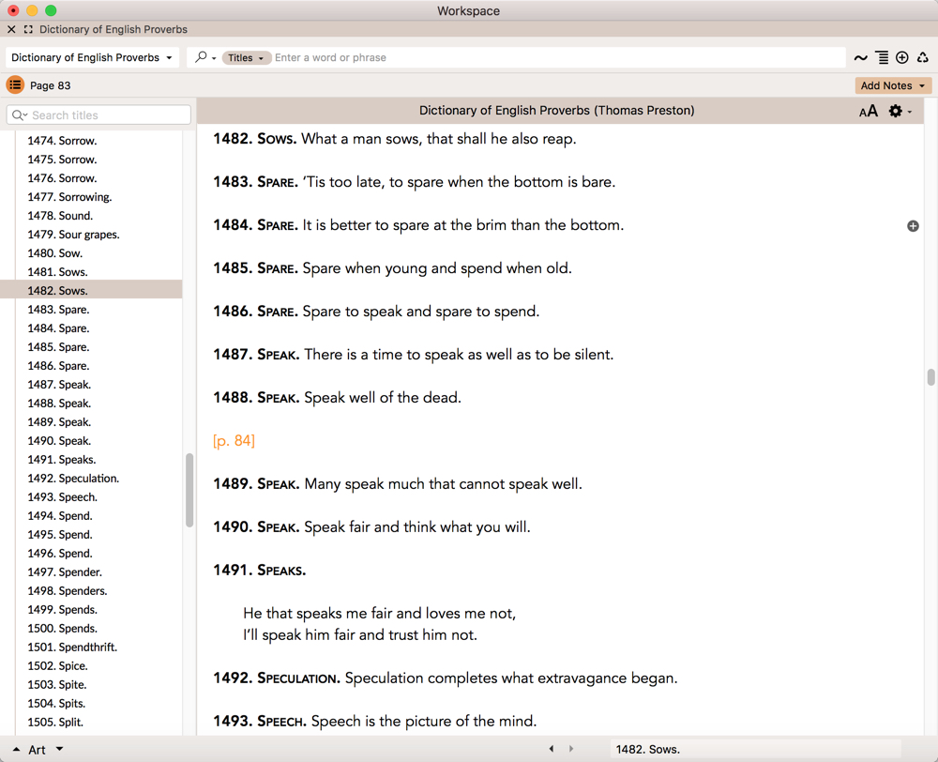This screenshot has height=762, width=938.
Task: Click the circled plus icon in toolbar
Action: click(x=902, y=57)
